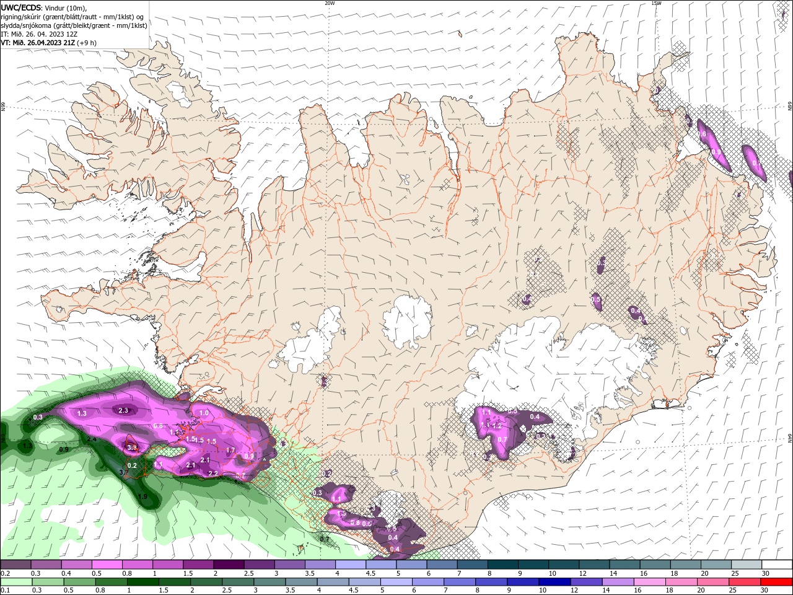Click the '2.3' snowfall value label
This screenshot has width=793, height=595.
point(123,410)
